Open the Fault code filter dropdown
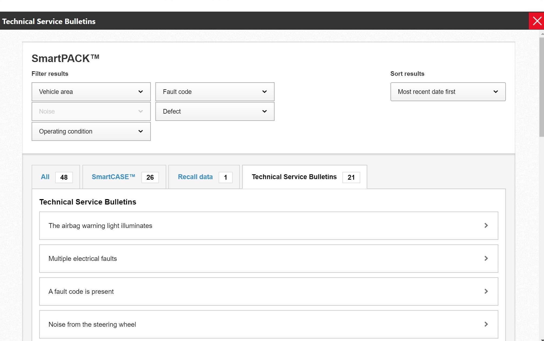This screenshot has height=341, width=544. click(x=215, y=92)
